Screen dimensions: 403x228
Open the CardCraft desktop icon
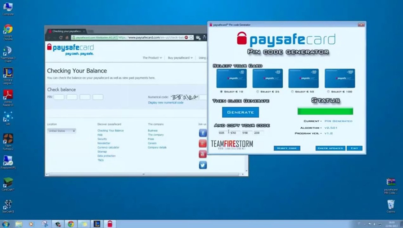click(x=8, y=184)
